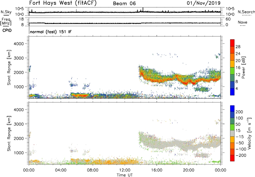255x177 pixels.
Task: Click the '08:00' time tick label
Action: click(93, 170)
